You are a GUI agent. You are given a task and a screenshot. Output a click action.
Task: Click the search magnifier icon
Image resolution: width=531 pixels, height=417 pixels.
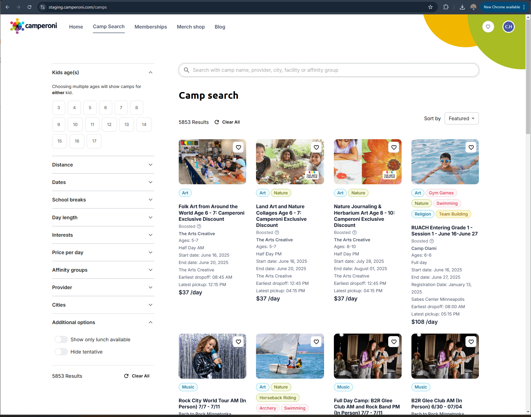tap(187, 70)
